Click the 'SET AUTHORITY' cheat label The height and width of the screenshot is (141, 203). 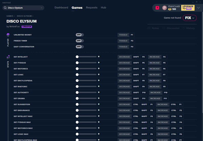point(21,93)
